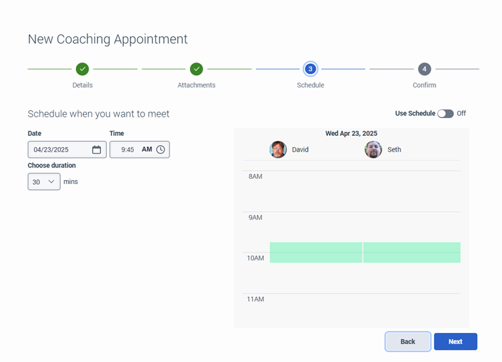Screen dimensions: 502x362
Task: Click the Confirm step label
Action: coord(425,85)
